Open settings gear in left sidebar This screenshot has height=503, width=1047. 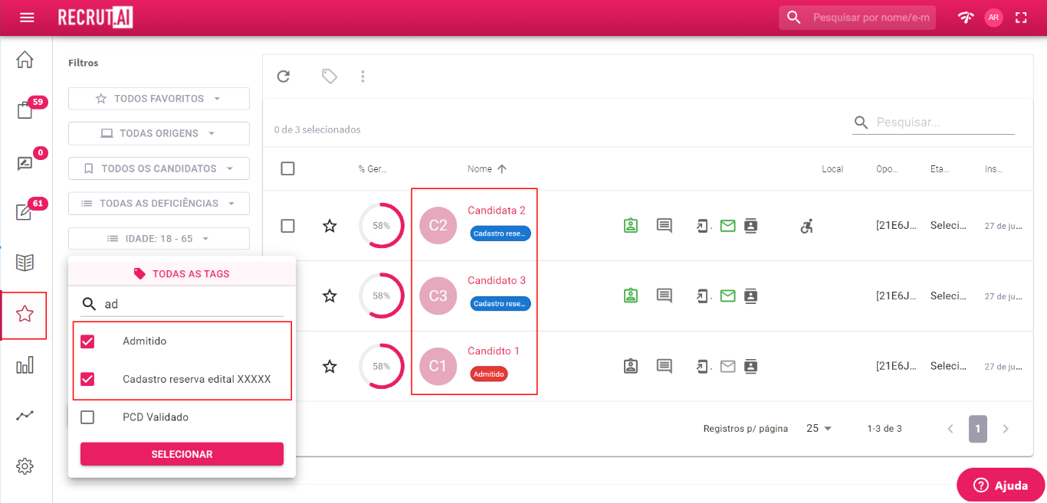25,465
